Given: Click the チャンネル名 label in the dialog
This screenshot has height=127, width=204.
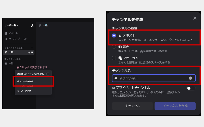Looking at the screenshot, I should click(x=121, y=71).
